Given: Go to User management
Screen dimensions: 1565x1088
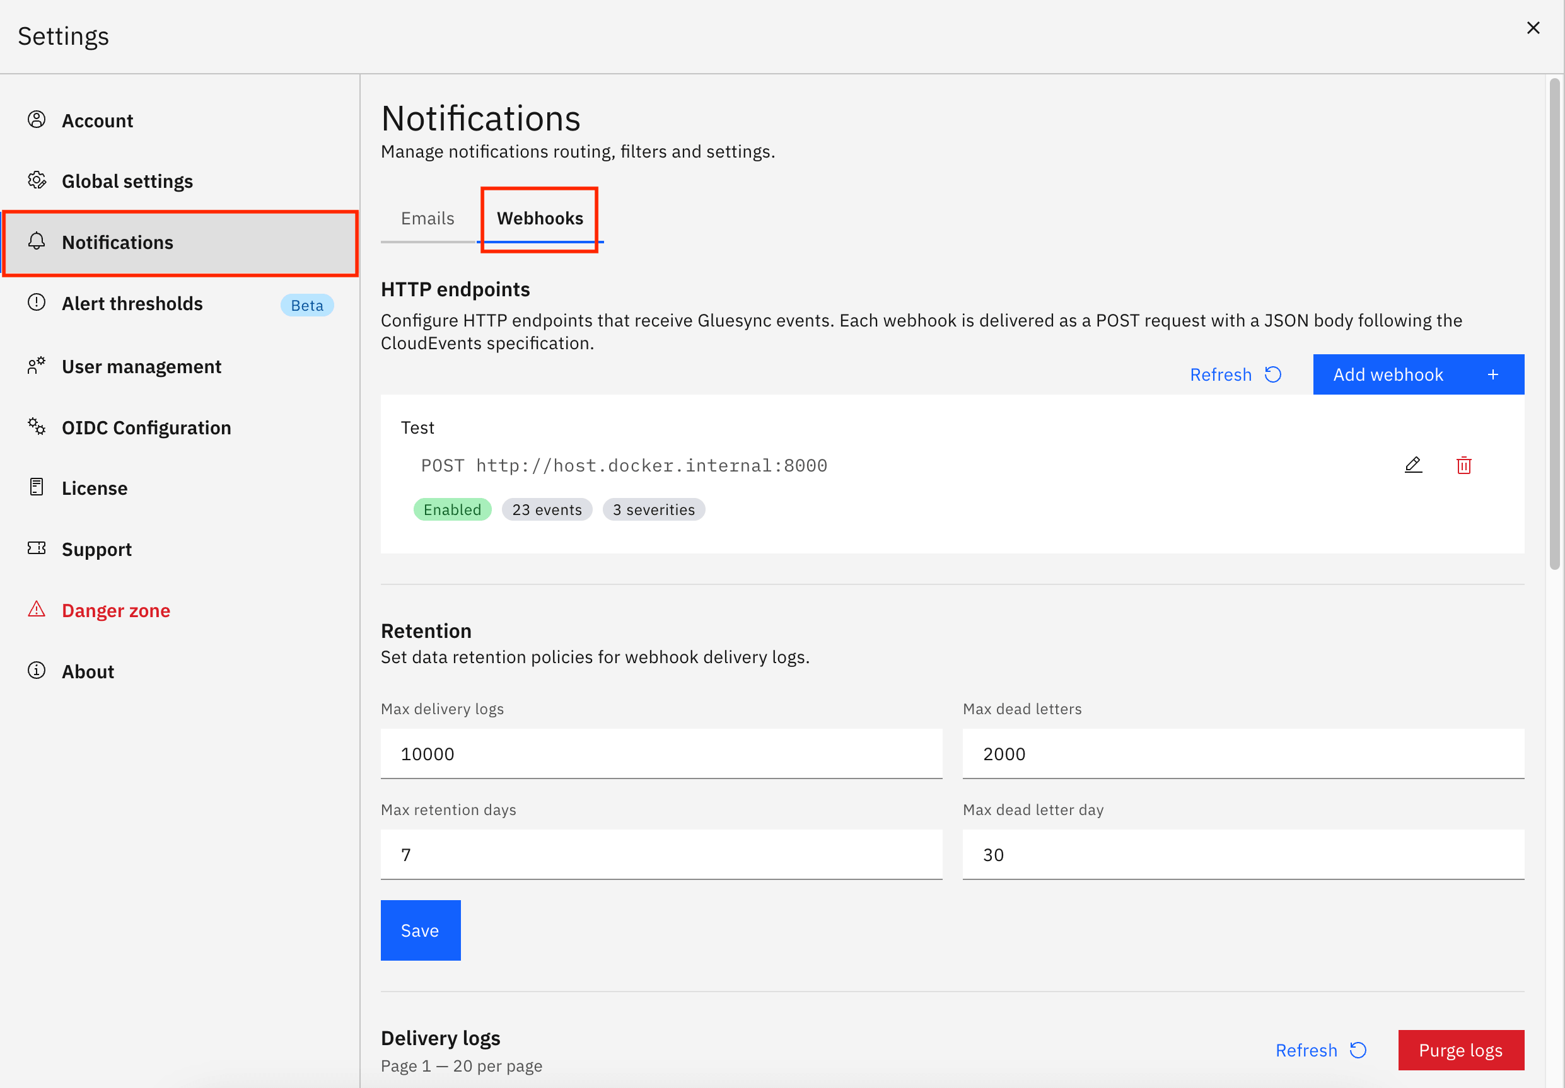Looking at the screenshot, I should [x=180, y=366].
